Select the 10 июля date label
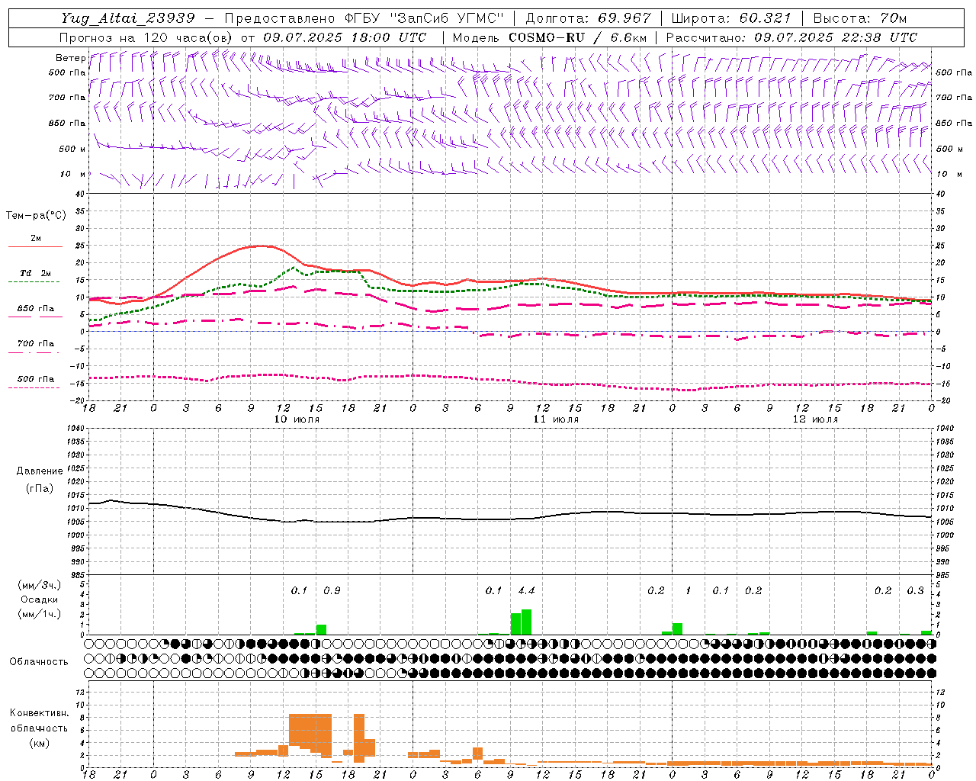Screen dimensions: 976x781 297,419
